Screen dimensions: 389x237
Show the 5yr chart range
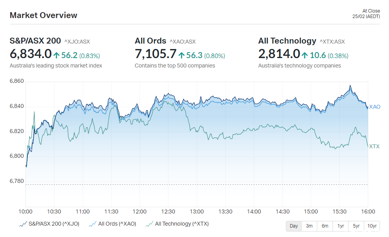[x=356, y=226]
